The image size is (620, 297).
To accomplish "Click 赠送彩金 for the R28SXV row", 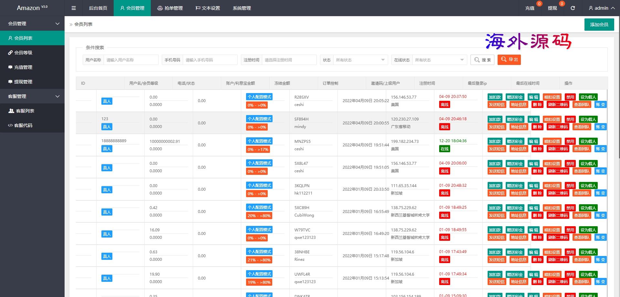I will tap(515, 97).
